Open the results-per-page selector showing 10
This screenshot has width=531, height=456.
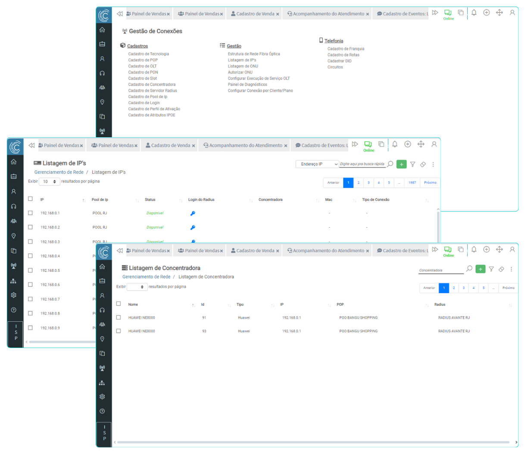click(x=50, y=182)
